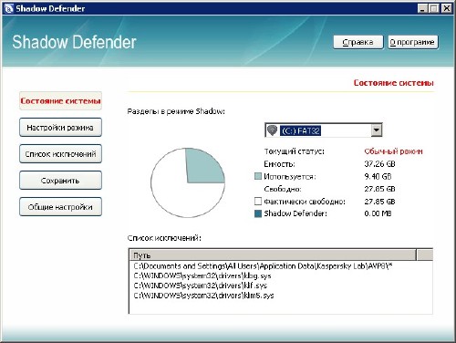Image resolution: width=456 pixels, height=343 pixels.
Task: Open the Сохранить section
Action: (60, 181)
